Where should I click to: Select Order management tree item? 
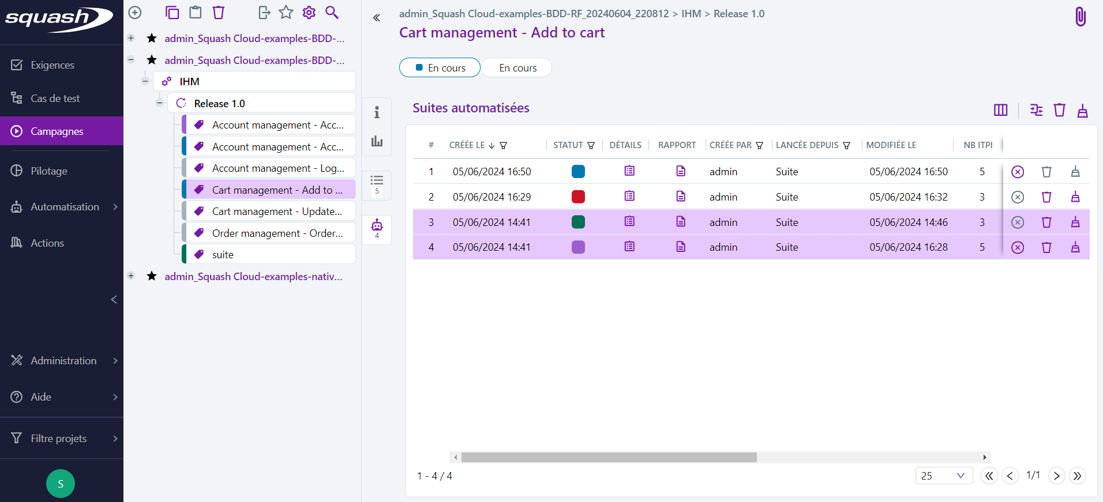tap(277, 233)
